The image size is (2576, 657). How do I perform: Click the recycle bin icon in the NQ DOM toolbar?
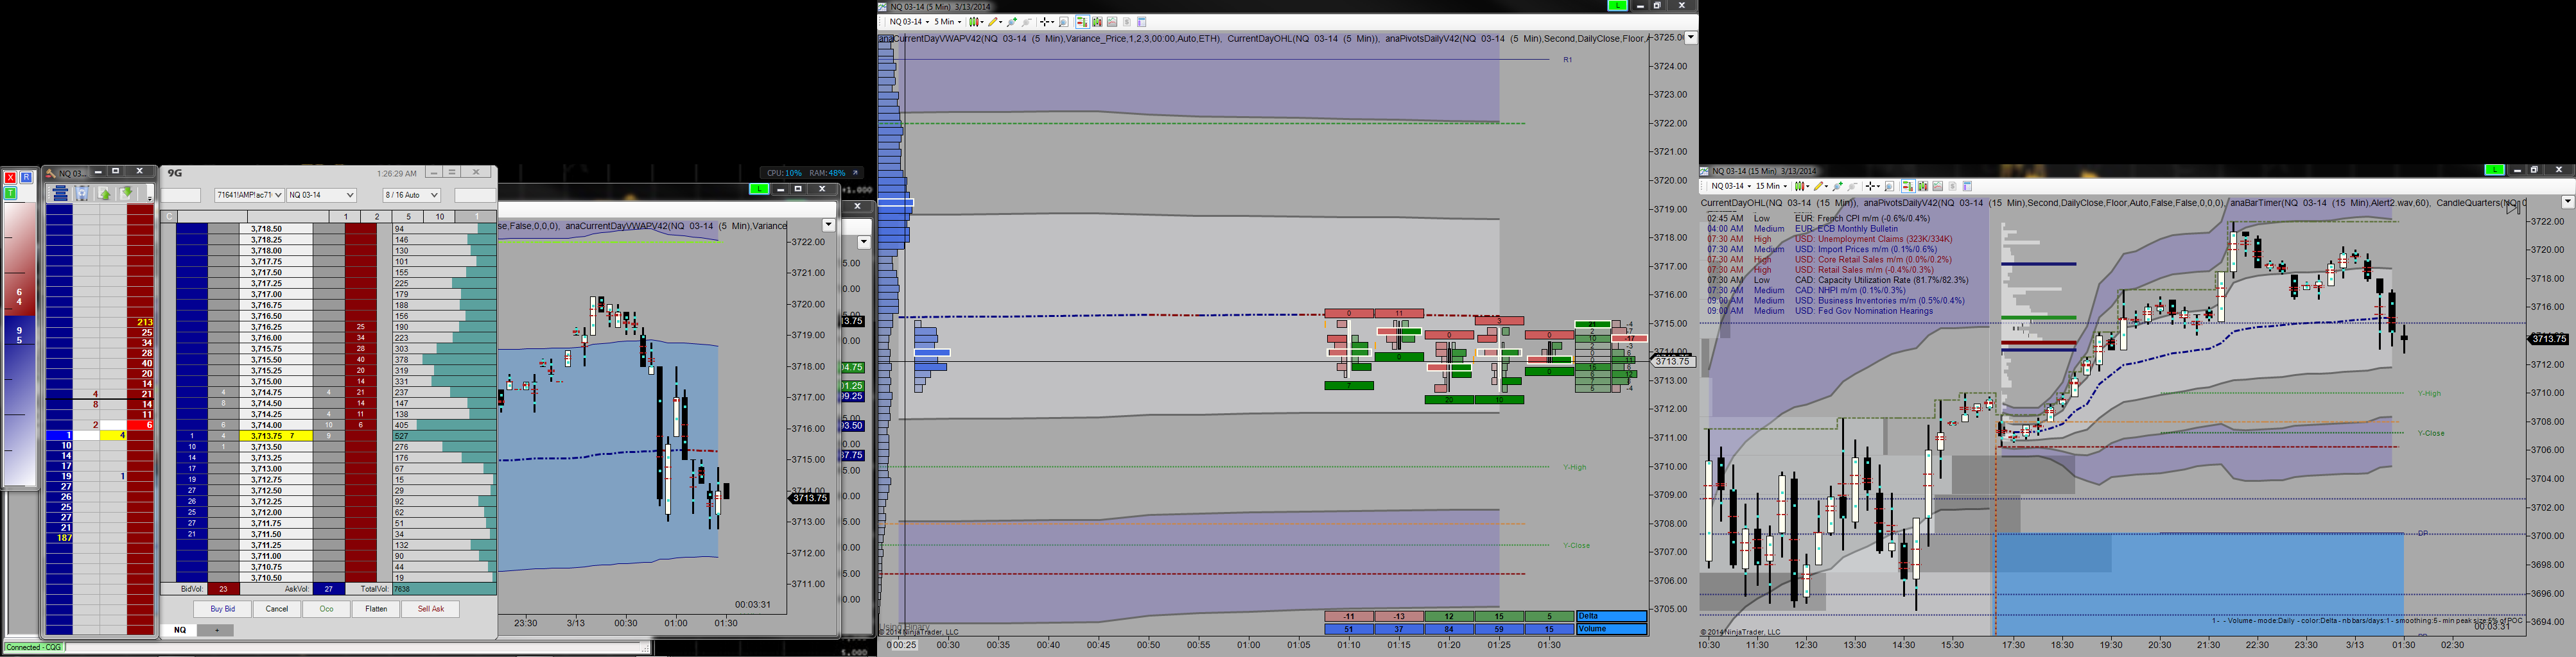pos(82,193)
